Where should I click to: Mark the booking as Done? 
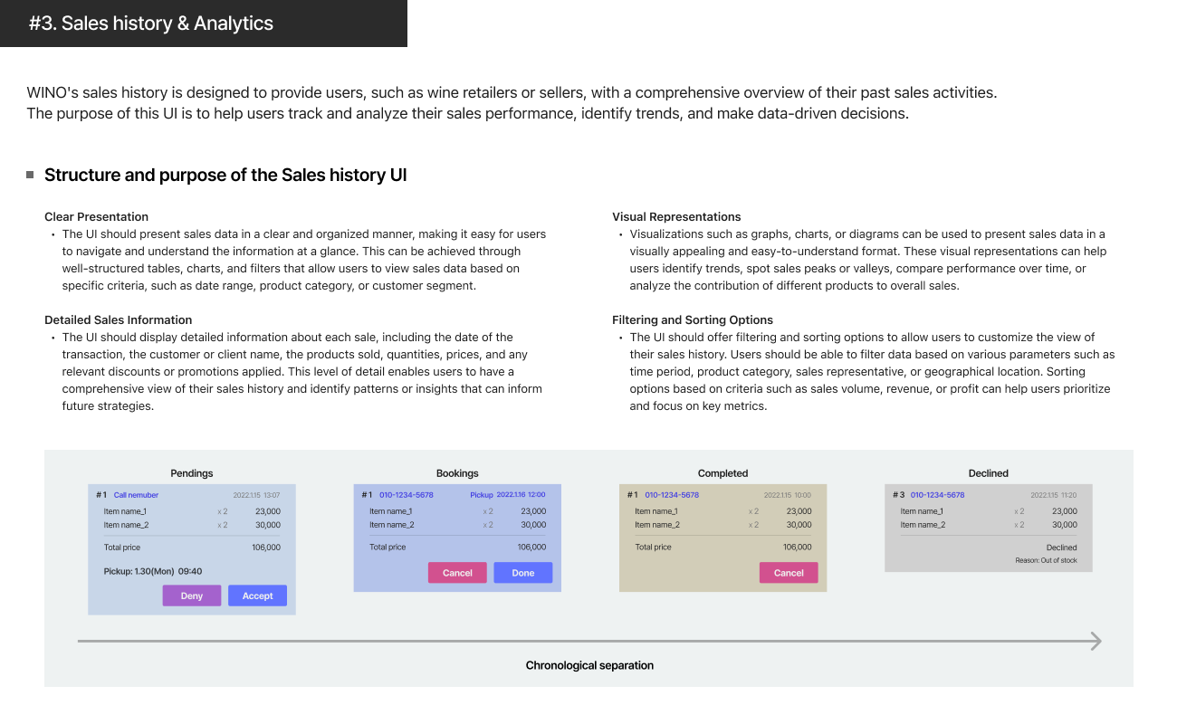[522, 573]
